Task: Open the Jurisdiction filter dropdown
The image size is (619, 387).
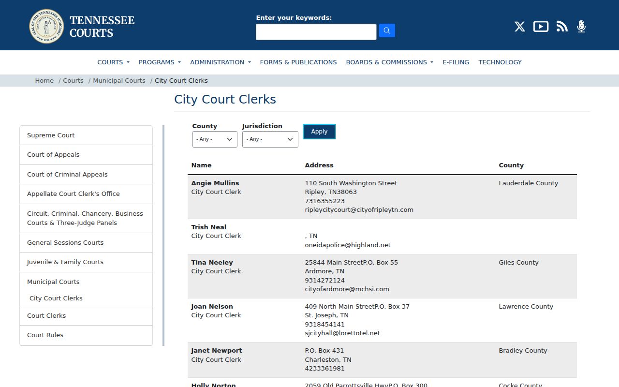Action: click(x=270, y=139)
